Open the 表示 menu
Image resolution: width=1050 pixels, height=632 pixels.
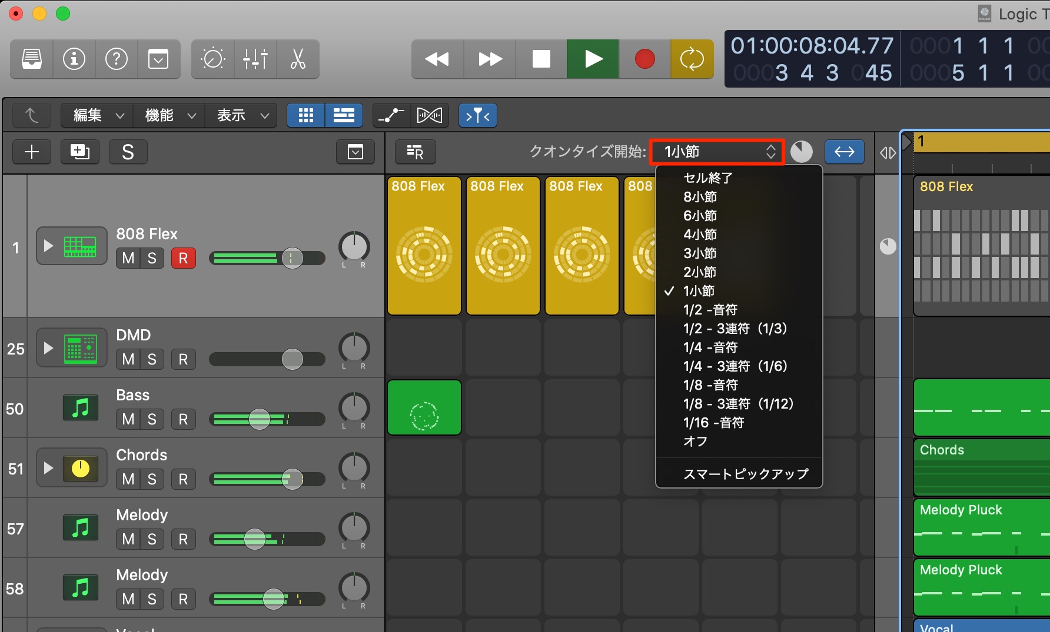[x=241, y=115]
